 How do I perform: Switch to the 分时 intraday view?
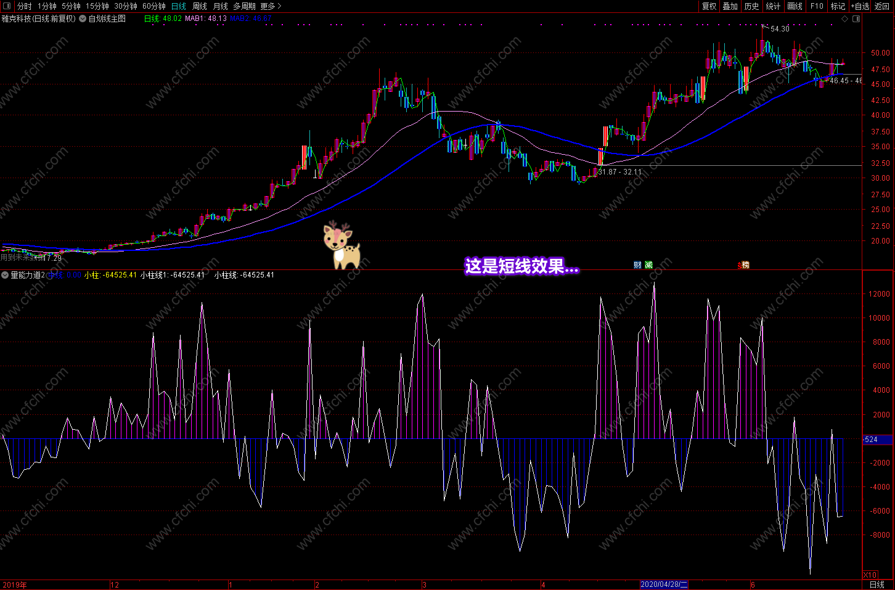tap(25, 6)
